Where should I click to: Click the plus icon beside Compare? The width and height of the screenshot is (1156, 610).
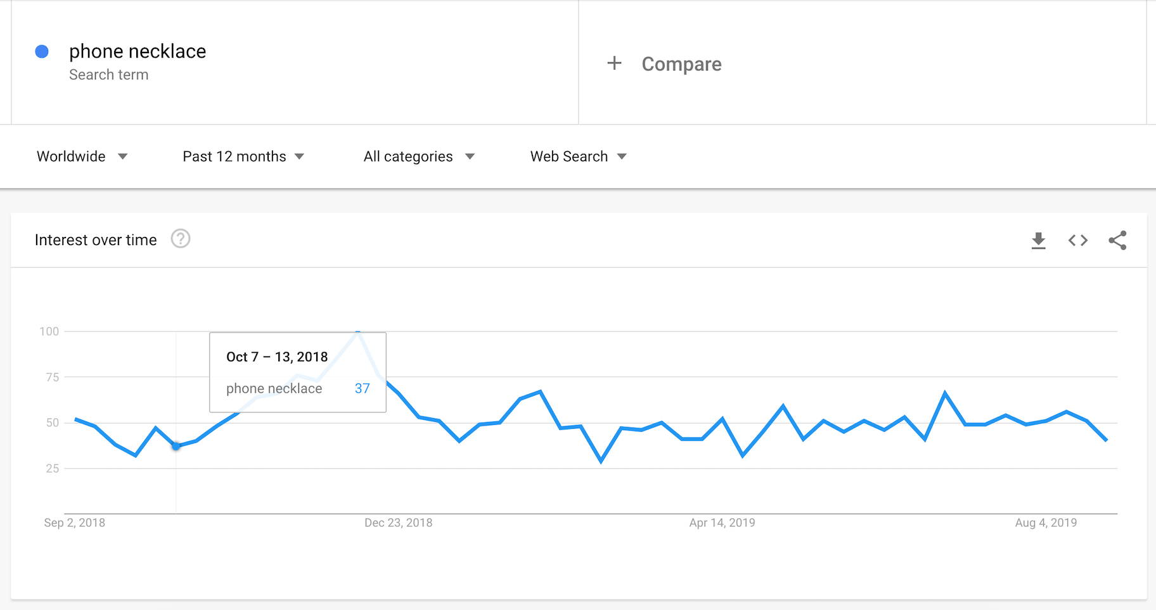point(614,63)
